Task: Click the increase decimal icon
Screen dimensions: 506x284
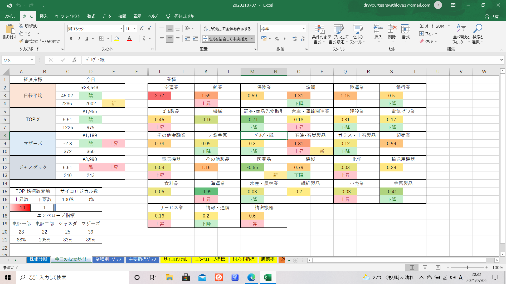Action: (x=295, y=39)
